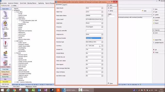Close the report parameters dialog via Close
The height and width of the screenshot is (92, 165).
click(x=112, y=83)
